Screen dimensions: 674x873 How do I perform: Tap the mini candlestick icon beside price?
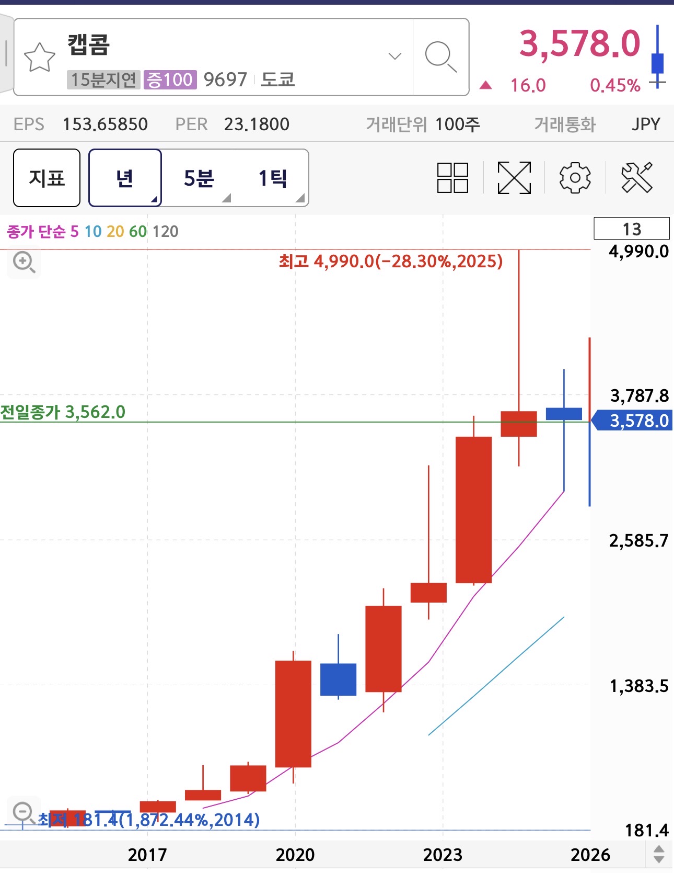[657, 58]
